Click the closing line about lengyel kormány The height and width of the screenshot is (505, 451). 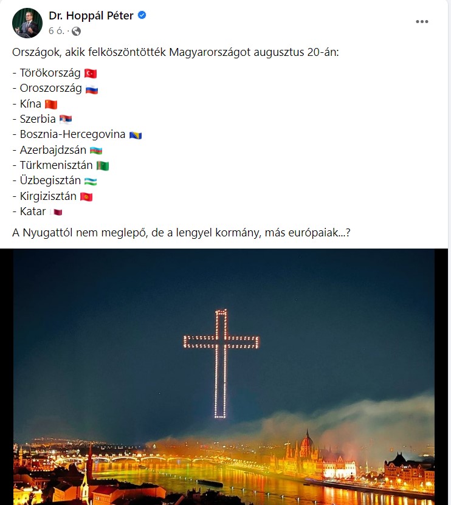click(181, 233)
